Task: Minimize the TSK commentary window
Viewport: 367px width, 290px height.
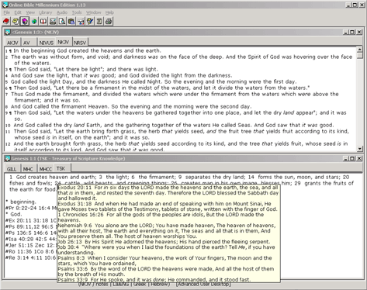Action: point(346,158)
